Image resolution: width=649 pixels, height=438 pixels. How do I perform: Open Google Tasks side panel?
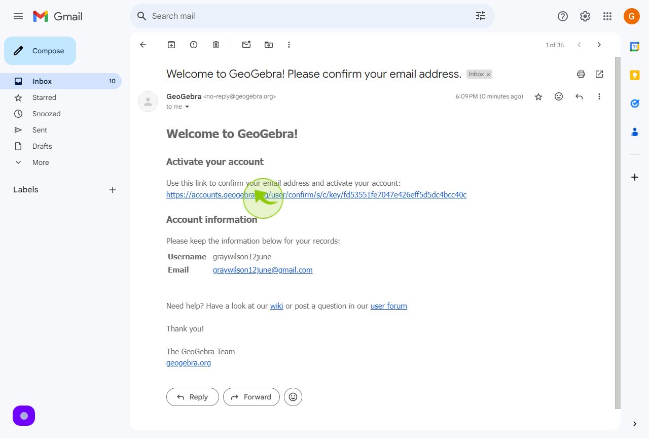click(x=635, y=104)
